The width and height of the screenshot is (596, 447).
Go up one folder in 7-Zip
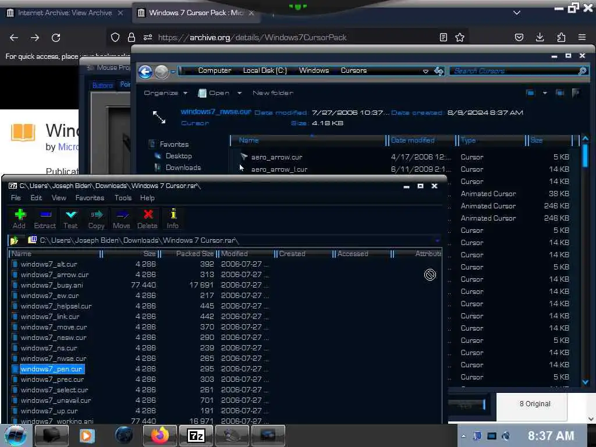pyautogui.click(x=15, y=240)
